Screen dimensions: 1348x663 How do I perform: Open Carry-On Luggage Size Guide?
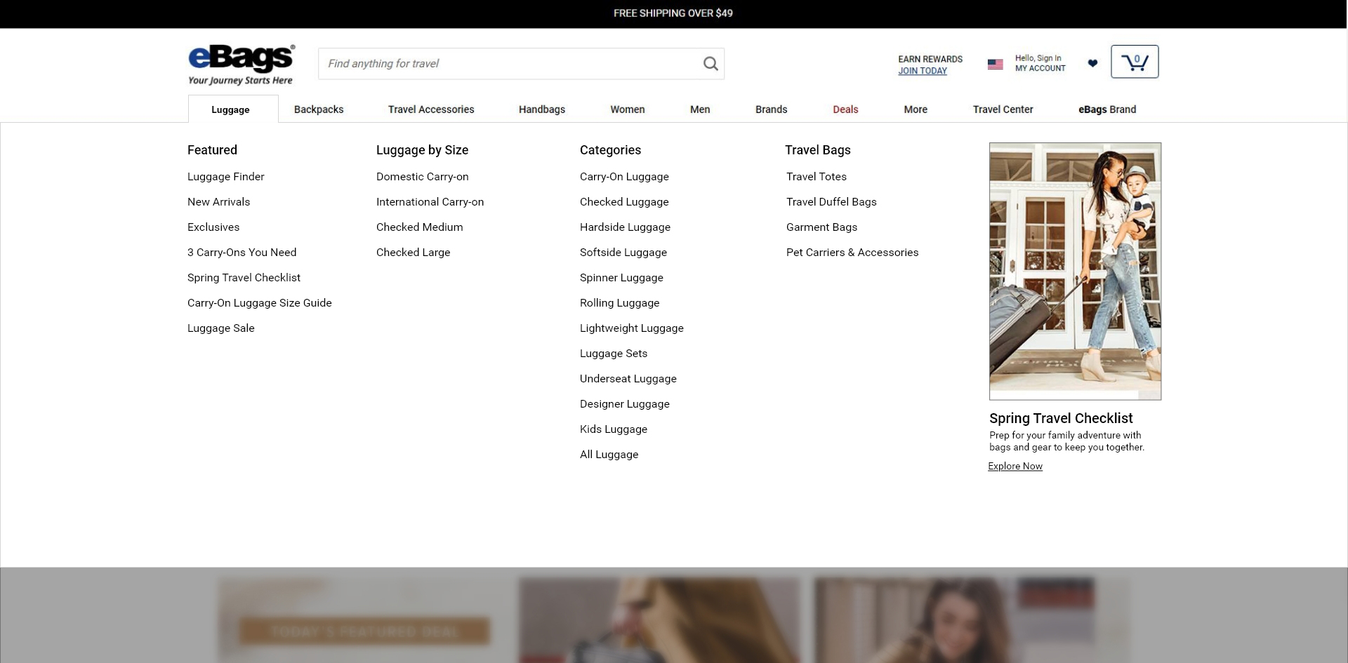point(260,303)
